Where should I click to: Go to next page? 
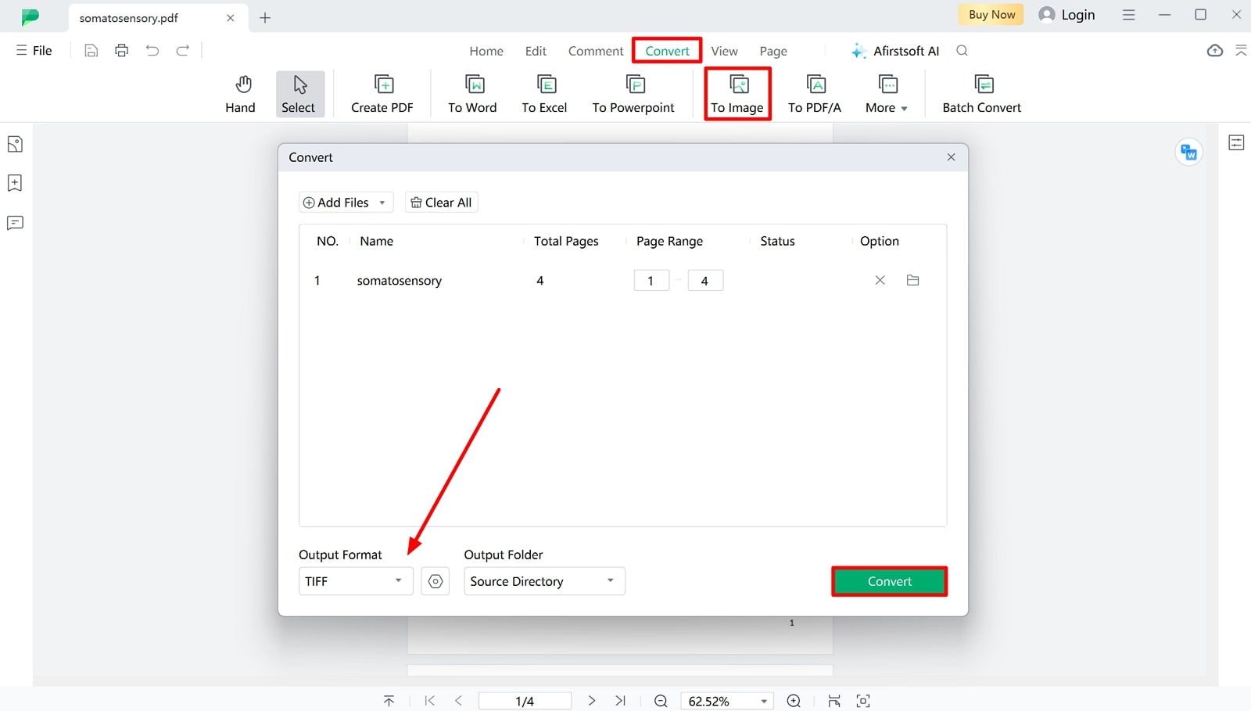click(x=592, y=701)
